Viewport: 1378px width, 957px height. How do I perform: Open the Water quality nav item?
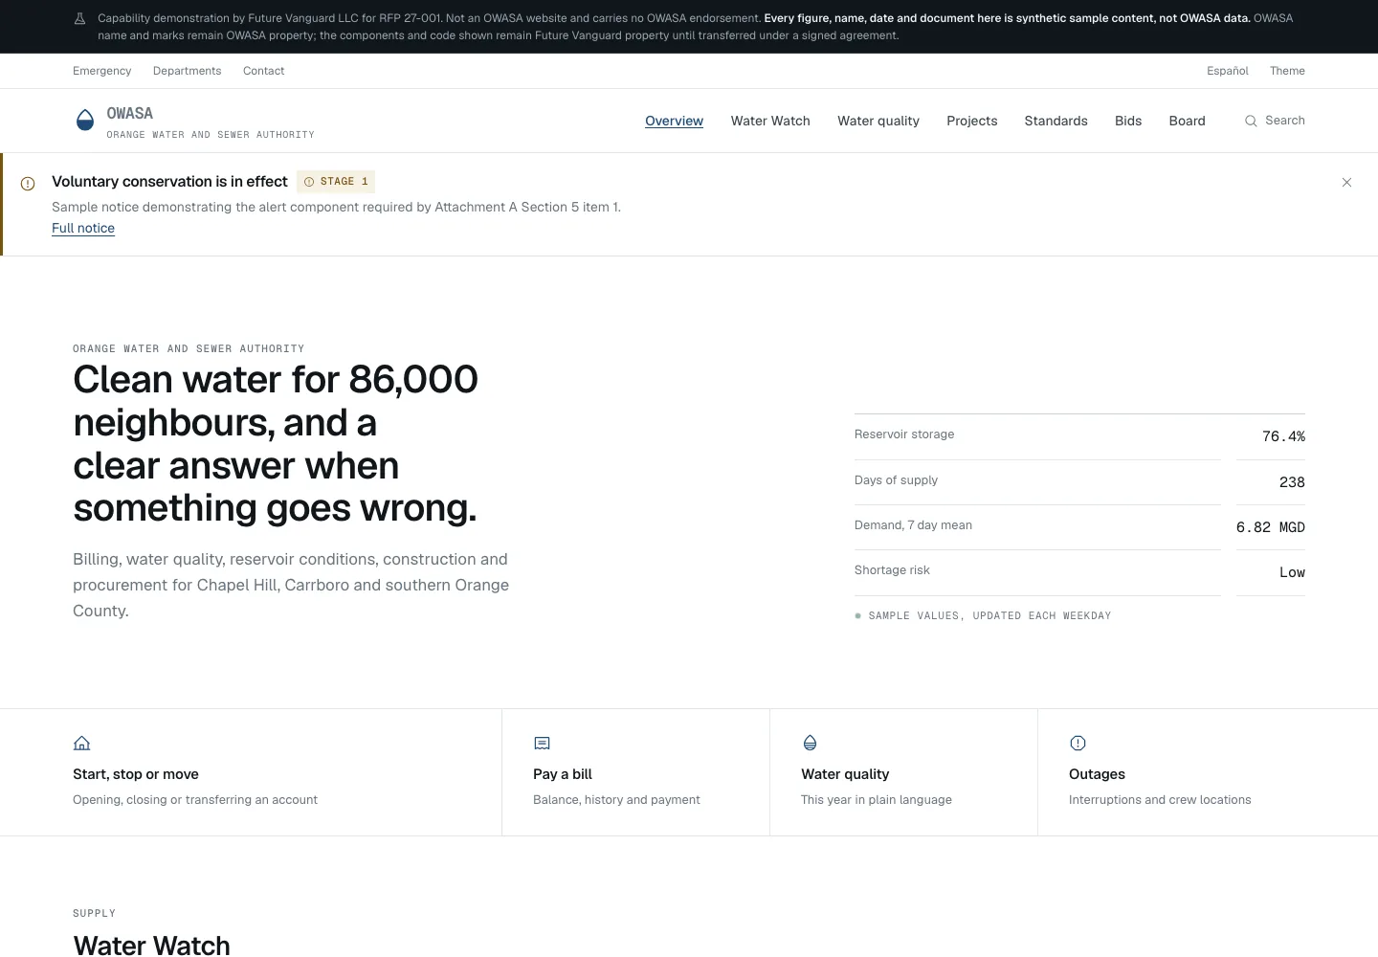tap(878, 121)
